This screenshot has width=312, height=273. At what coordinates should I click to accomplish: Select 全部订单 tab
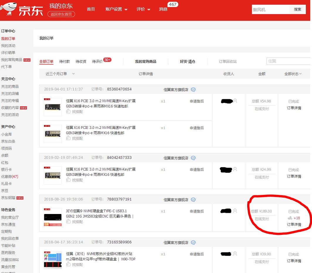(46, 62)
